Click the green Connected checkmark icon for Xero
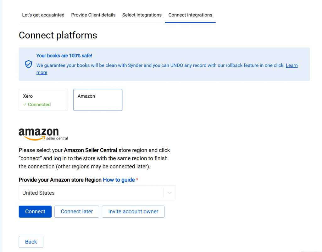This screenshot has height=252, width=322. [x=25, y=105]
